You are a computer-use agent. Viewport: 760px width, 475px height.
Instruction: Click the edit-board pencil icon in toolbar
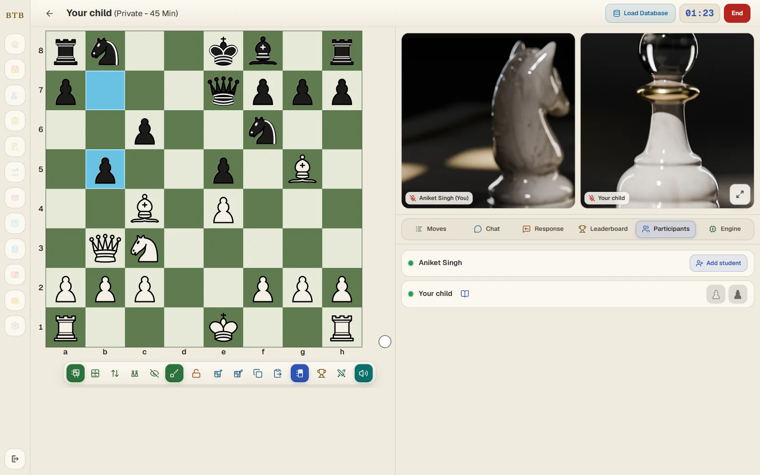tap(238, 373)
